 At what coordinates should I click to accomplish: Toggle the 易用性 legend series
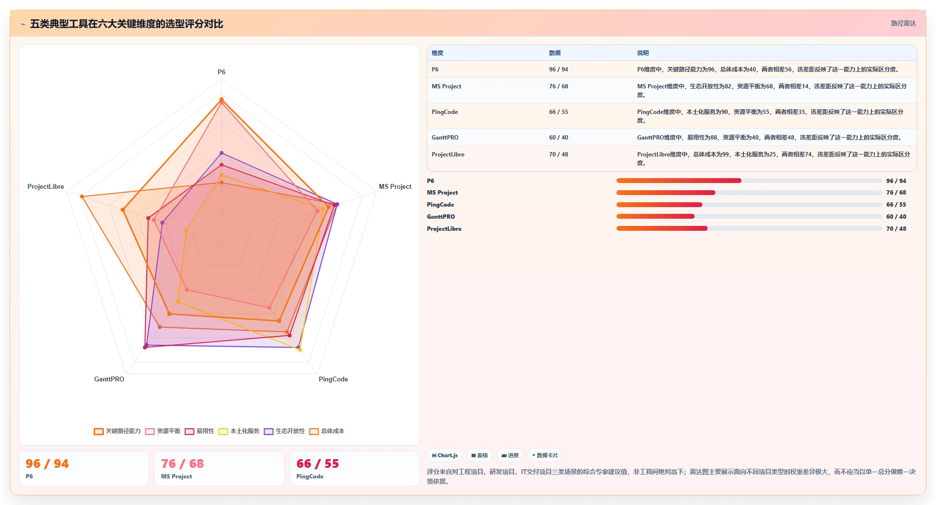[x=199, y=431]
